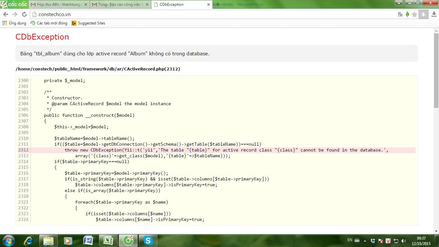Screen dimensions: 439x247
Task: Click the '$tableName=$model->tableName();' line
Action: (x=94, y=138)
